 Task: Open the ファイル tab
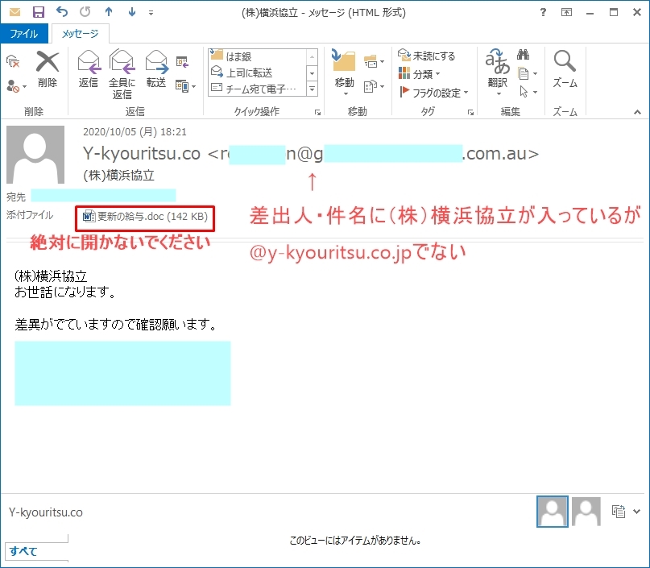[x=24, y=34]
